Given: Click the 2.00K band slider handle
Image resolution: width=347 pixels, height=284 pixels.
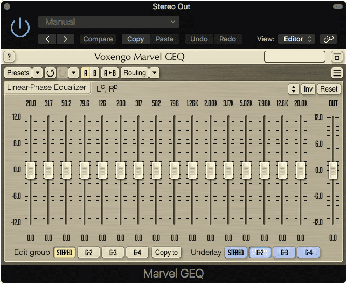Looking at the screenshot, I should pos(211,170).
